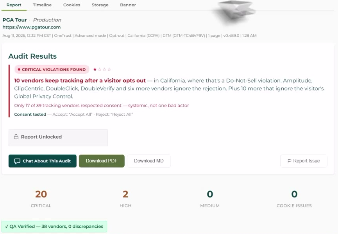Click the 'Consent tested' line
Viewport: 338px width, 234px height.
pos(73,114)
